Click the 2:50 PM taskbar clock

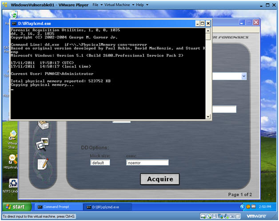(265, 207)
